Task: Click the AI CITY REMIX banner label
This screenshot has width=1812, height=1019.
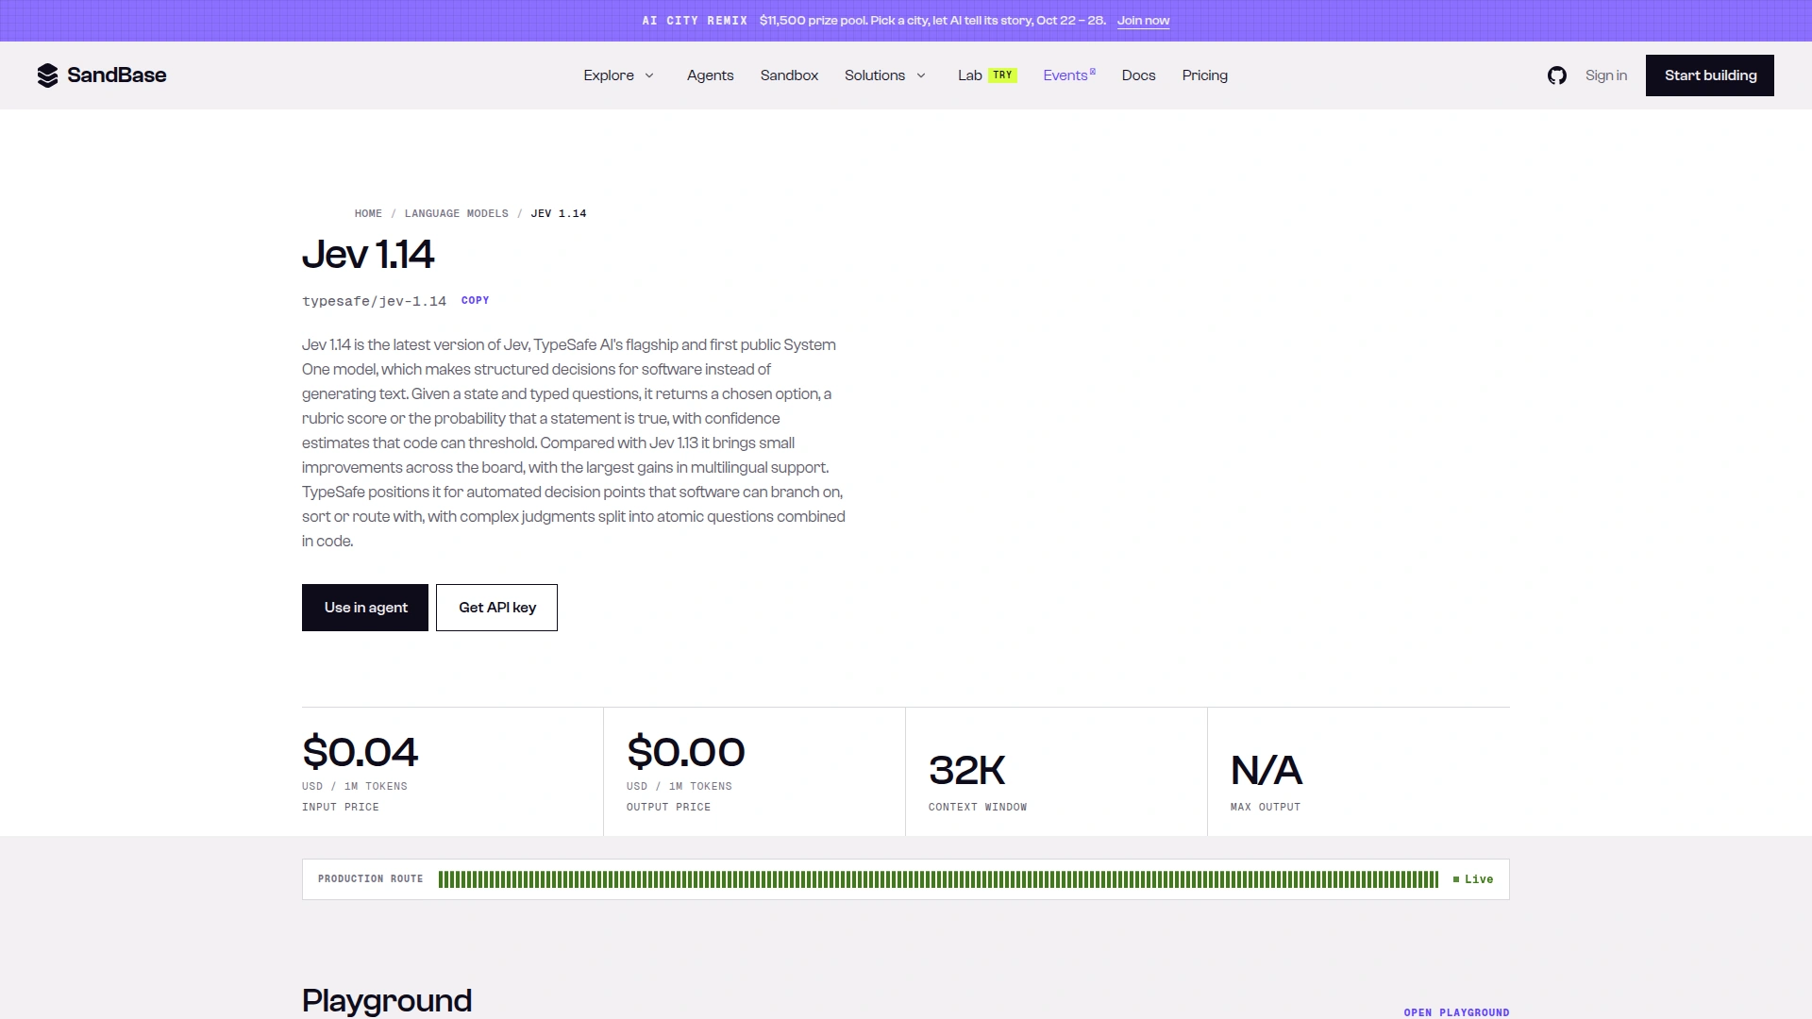Action: 695,21
